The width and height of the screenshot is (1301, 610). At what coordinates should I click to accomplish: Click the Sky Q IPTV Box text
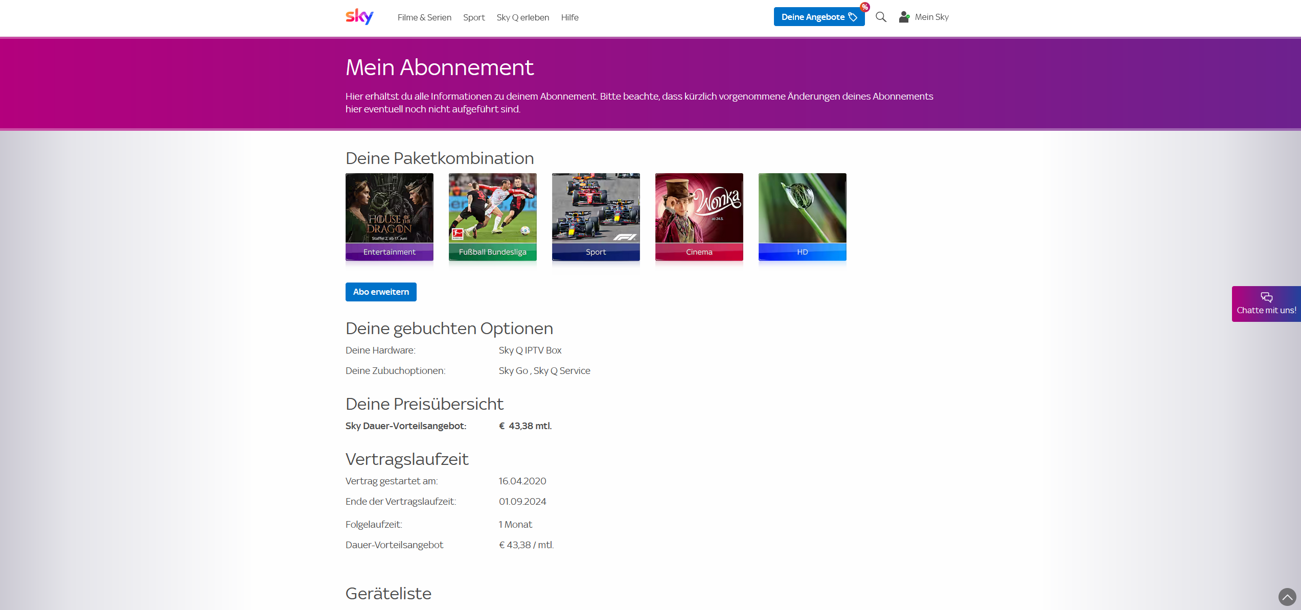pyautogui.click(x=530, y=350)
